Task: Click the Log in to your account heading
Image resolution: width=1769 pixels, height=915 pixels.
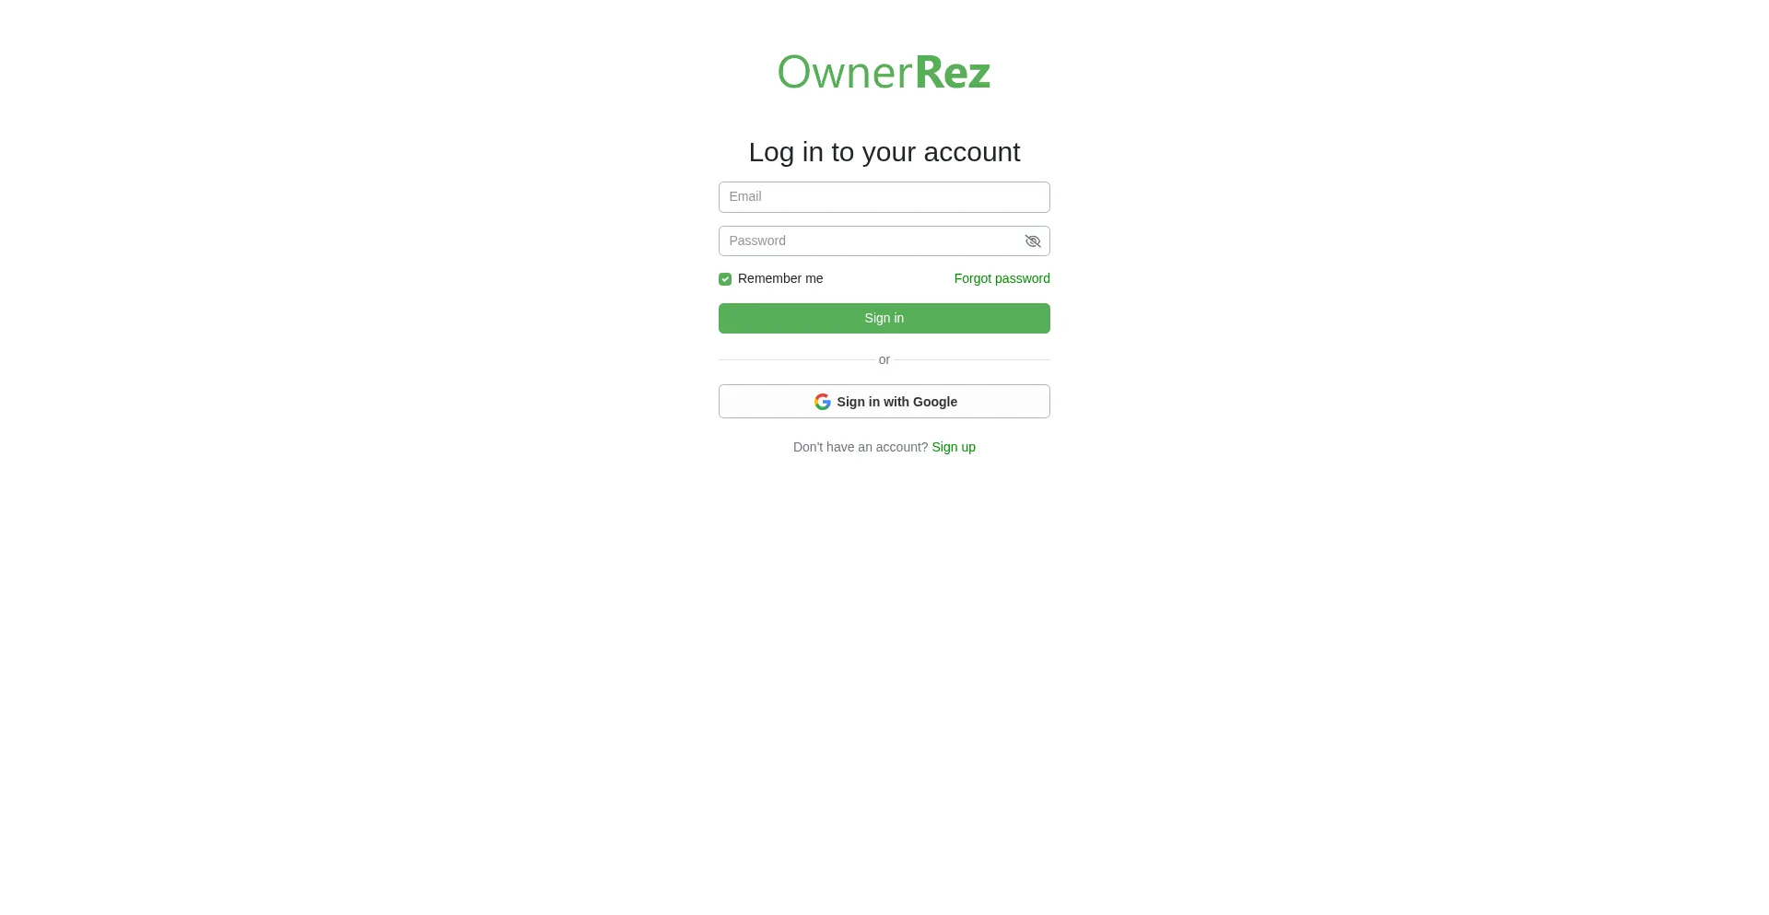Action: pyautogui.click(x=884, y=152)
